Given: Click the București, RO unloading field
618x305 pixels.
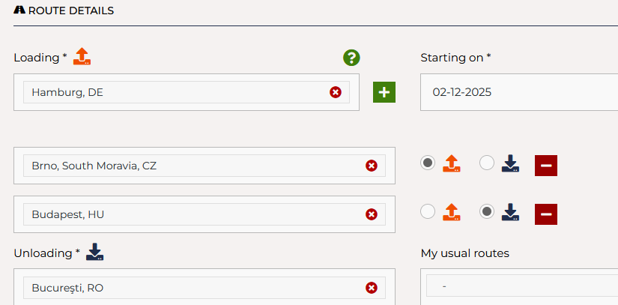Looking at the screenshot, I should pos(187,288).
